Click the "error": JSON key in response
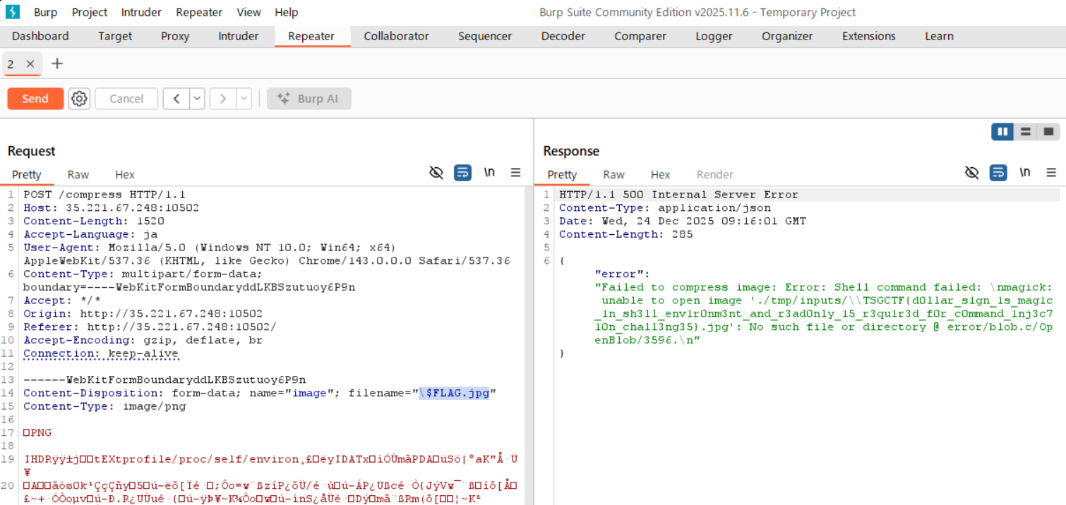Image resolution: width=1066 pixels, height=505 pixels. [622, 274]
